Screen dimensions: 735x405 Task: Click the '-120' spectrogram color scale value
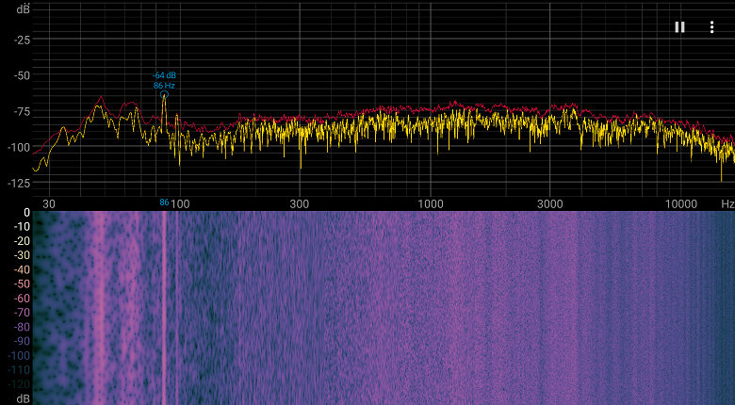(19, 384)
